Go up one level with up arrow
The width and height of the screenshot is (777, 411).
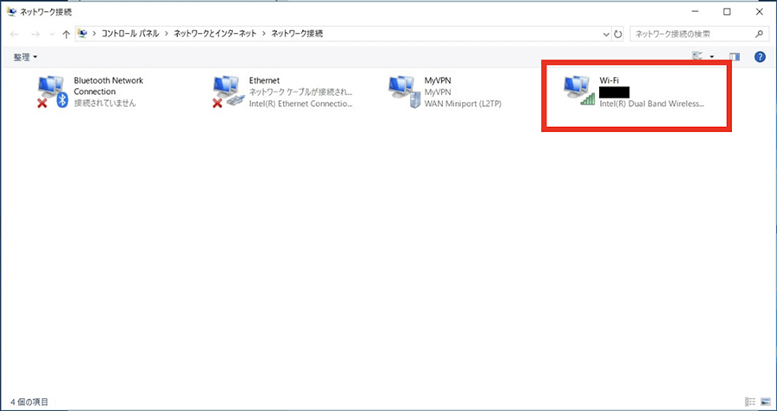[66, 35]
